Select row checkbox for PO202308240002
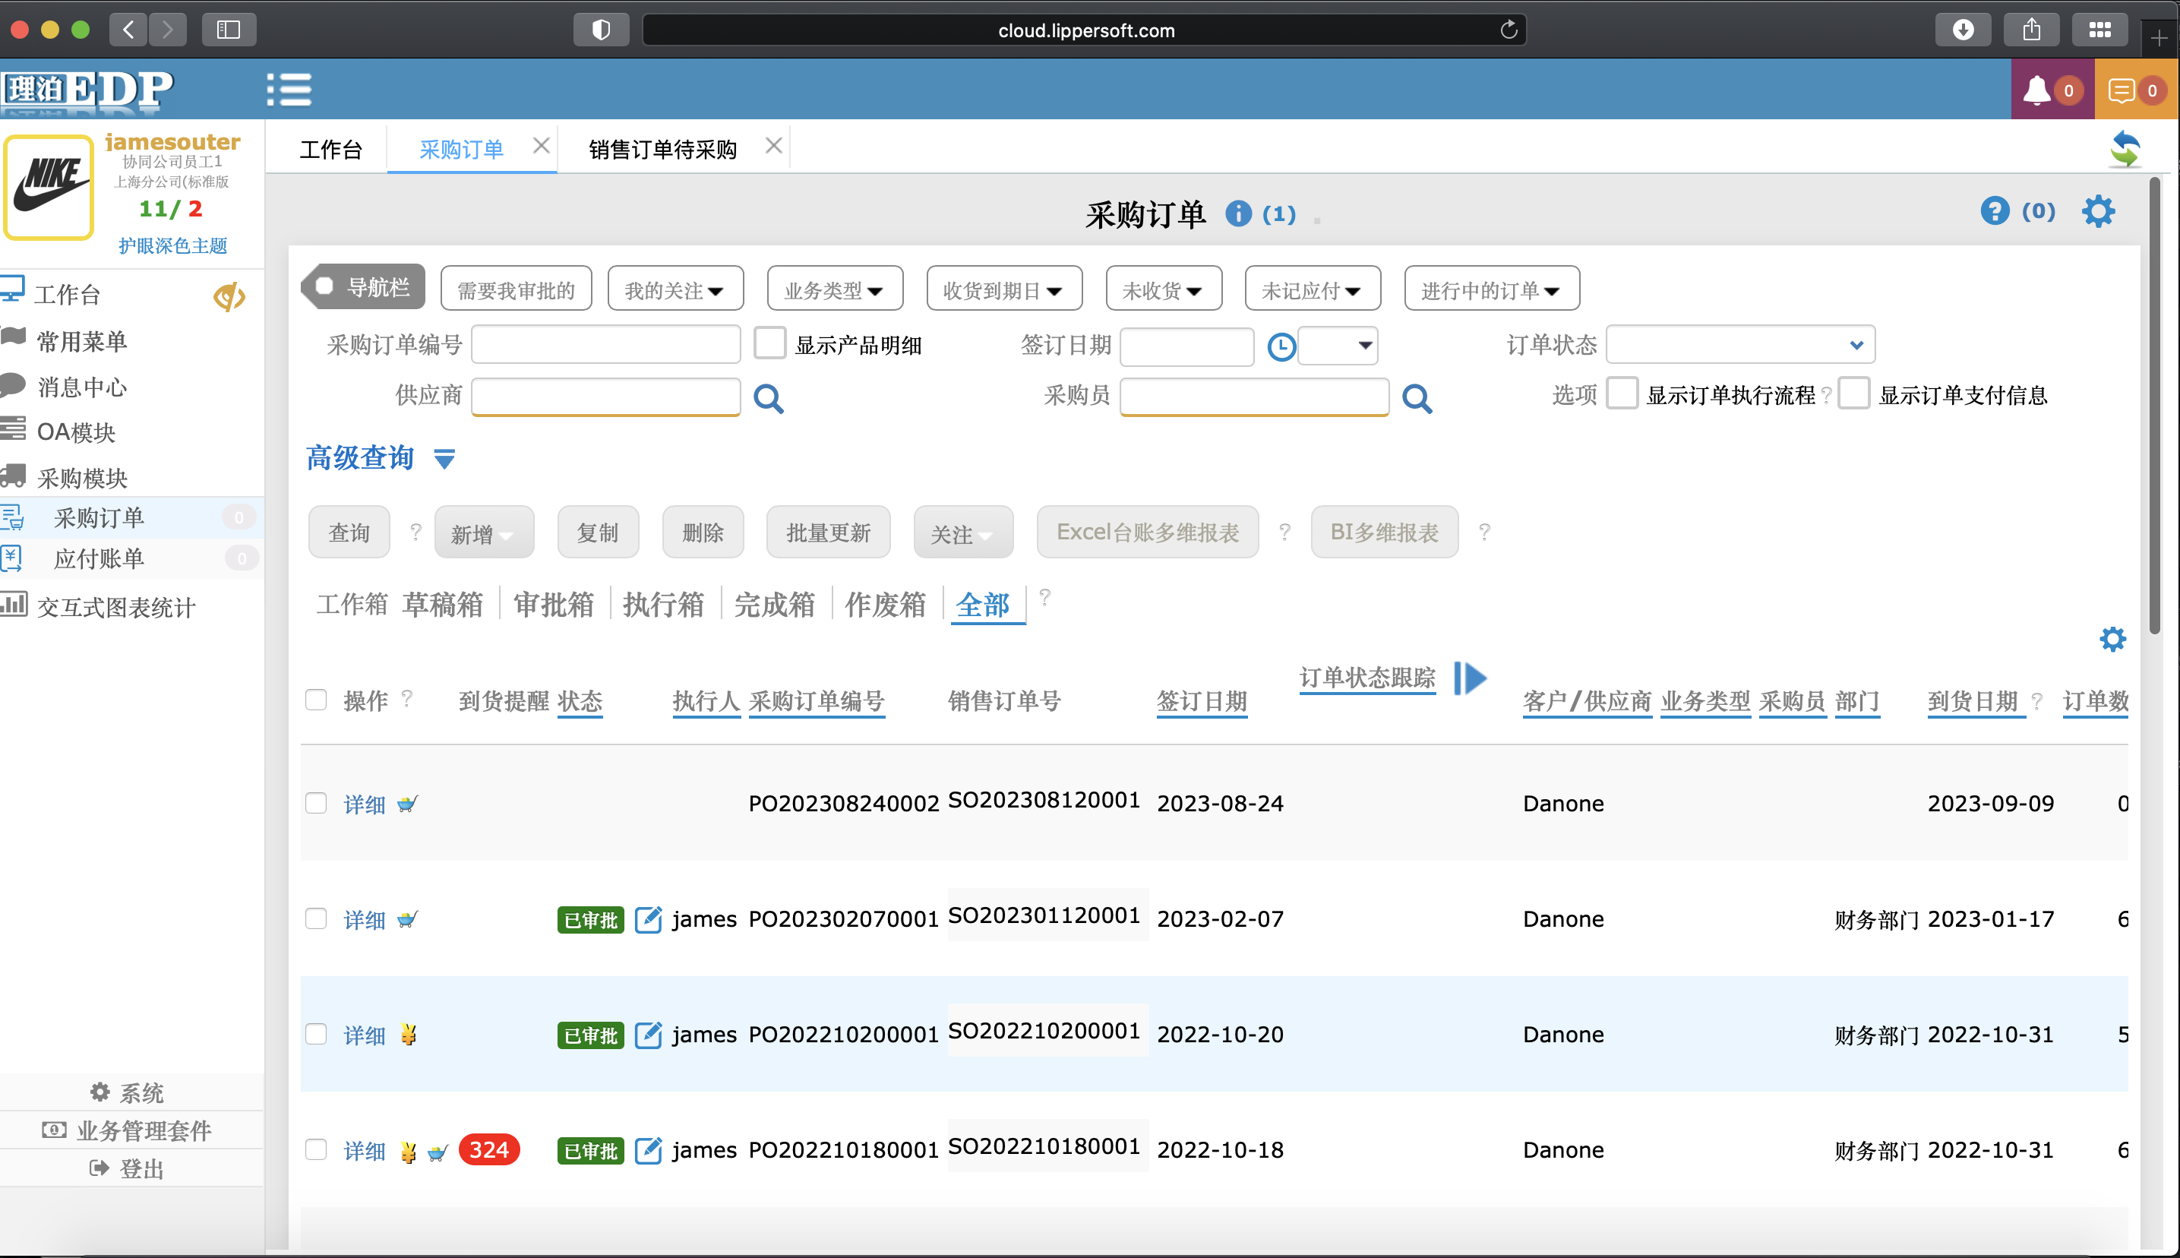 tap(316, 804)
